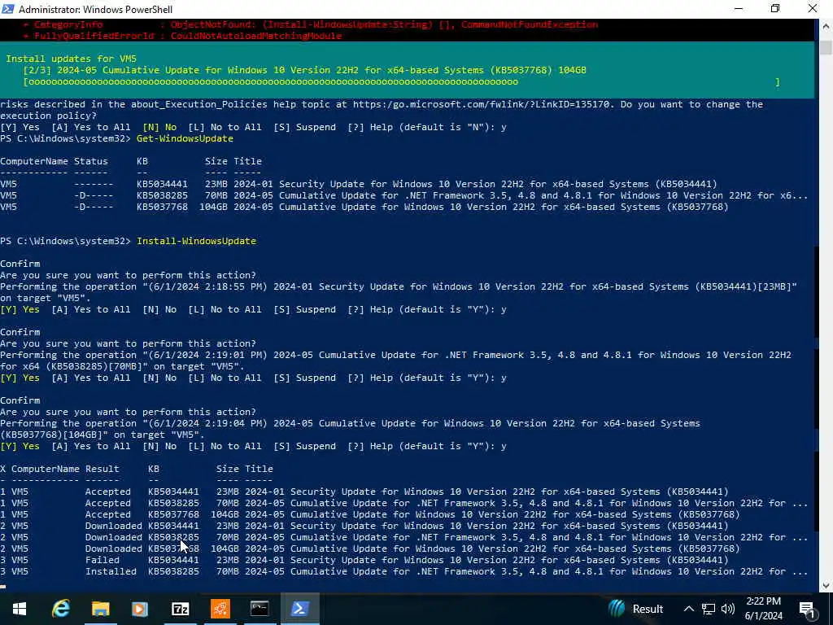This screenshot has height=625, width=833.
Task: Click the Failed result for KB5034441
Action: point(102,560)
